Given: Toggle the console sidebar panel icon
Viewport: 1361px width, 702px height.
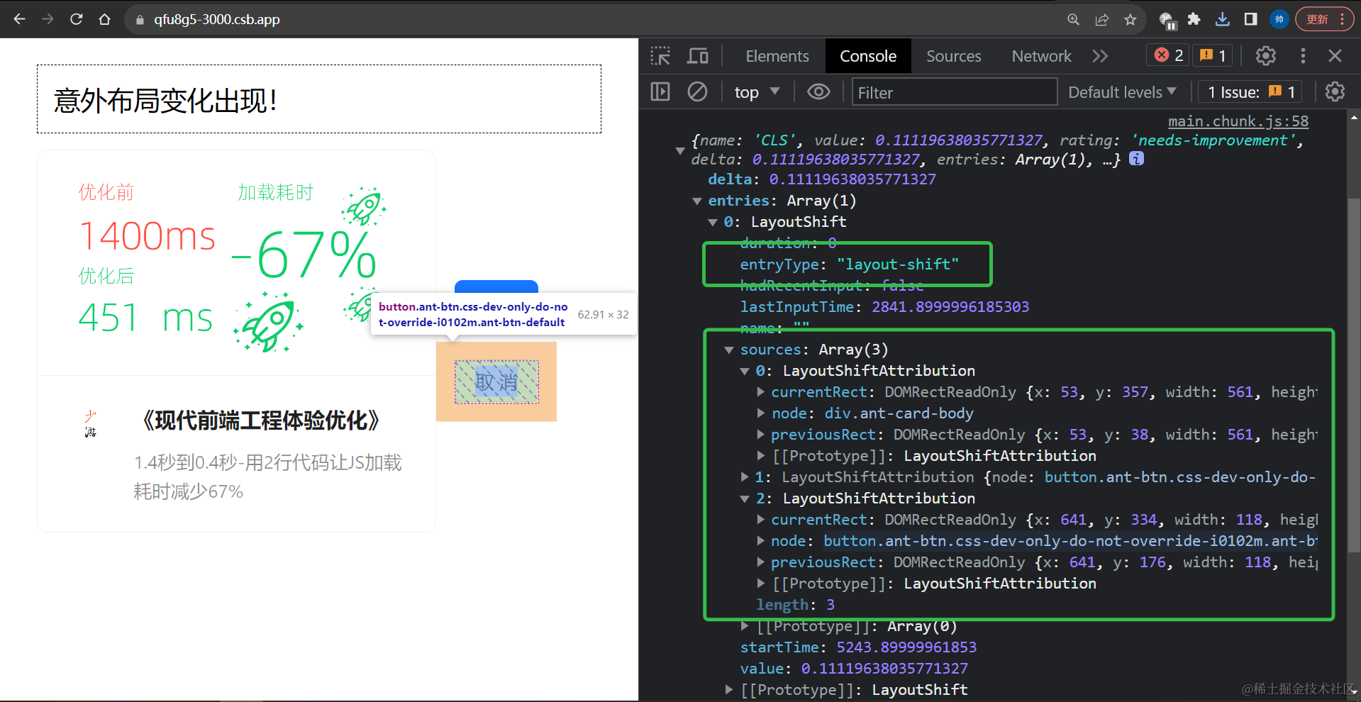Looking at the screenshot, I should pyautogui.click(x=660, y=92).
